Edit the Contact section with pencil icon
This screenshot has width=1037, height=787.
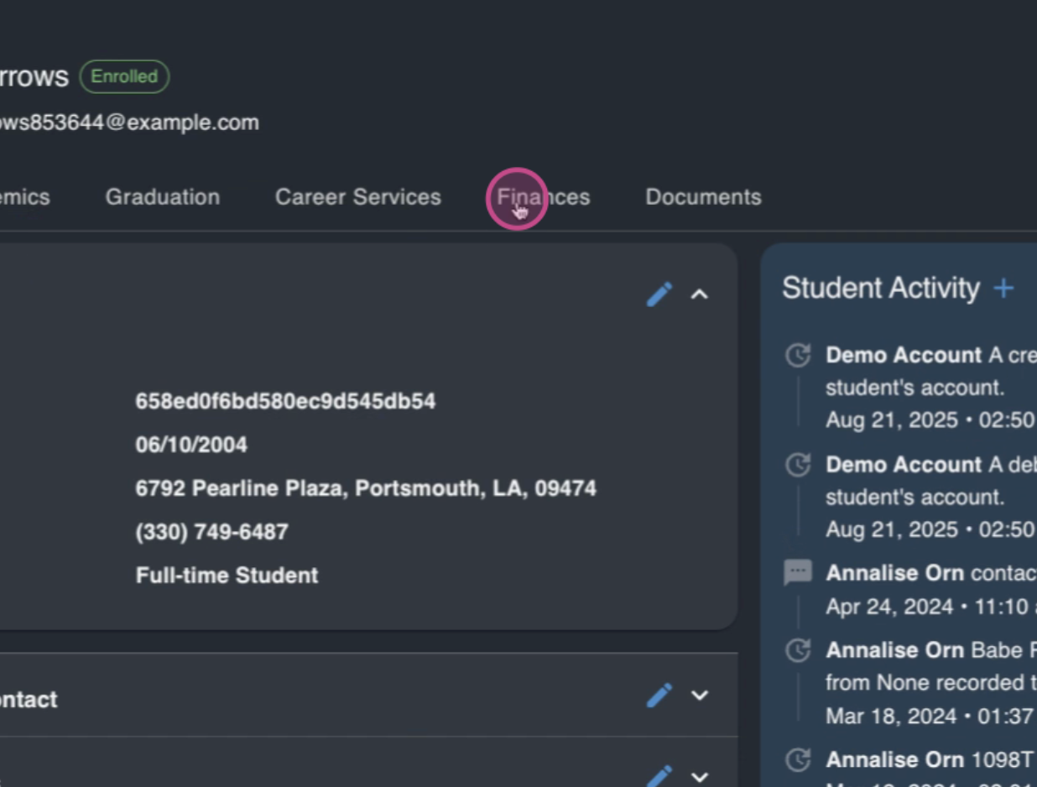[x=659, y=696]
